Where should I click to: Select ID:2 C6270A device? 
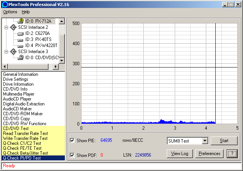(38, 33)
